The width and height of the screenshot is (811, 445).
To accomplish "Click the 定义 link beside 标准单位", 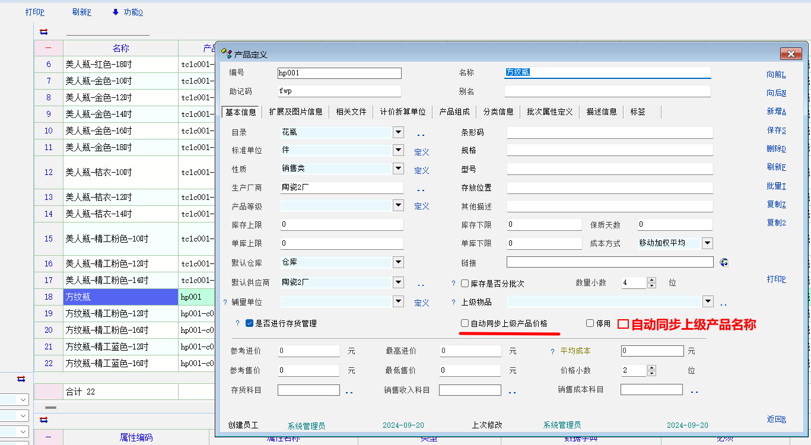I will (x=421, y=152).
